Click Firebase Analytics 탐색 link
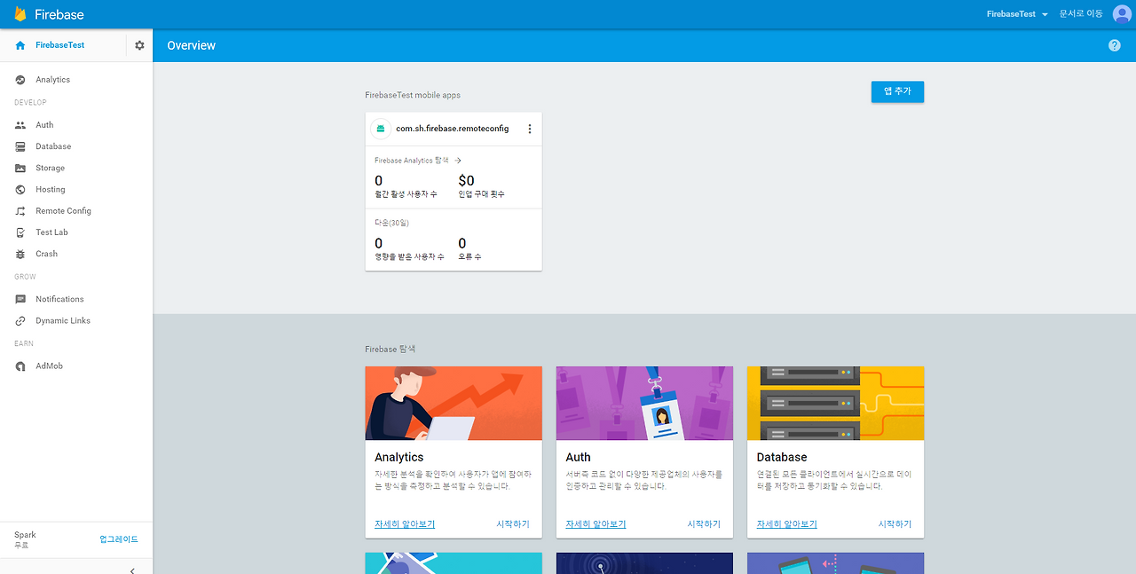1136x574 pixels. click(x=413, y=161)
